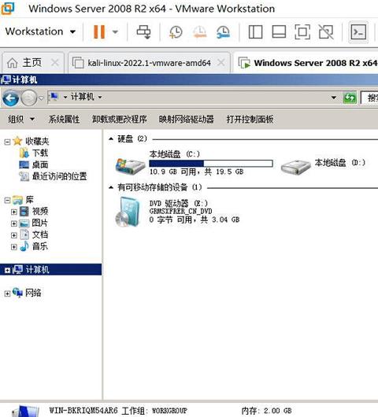Viewport: 378px width, 417px height.
Task: Click 卸载或更改程序 in command bar
Action: [119, 119]
